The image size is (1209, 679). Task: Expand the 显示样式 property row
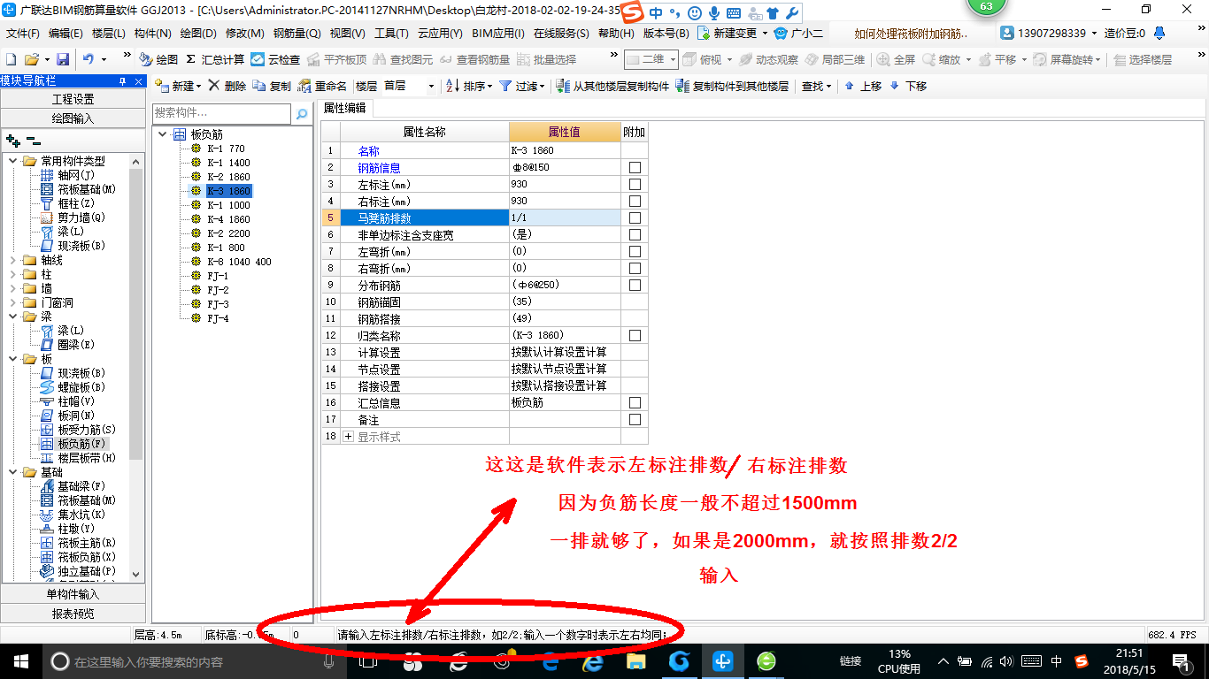coord(348,437)
